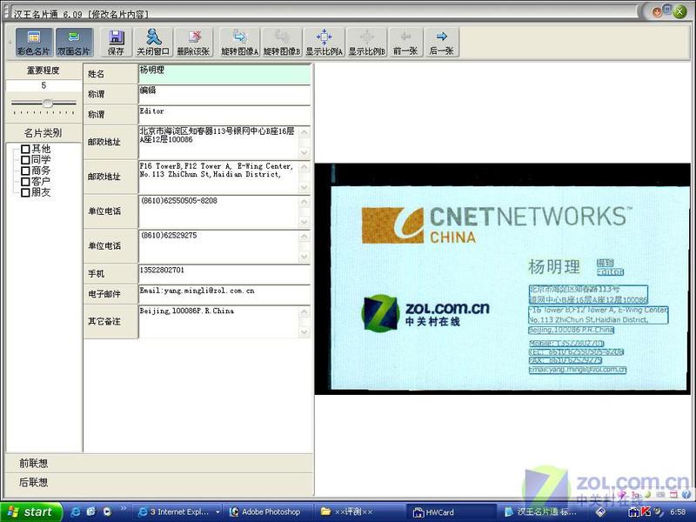Click the 姓名 field containing 杨明理
The height and width of the screenshot is (522, 696).
click(x=224, y=74)
